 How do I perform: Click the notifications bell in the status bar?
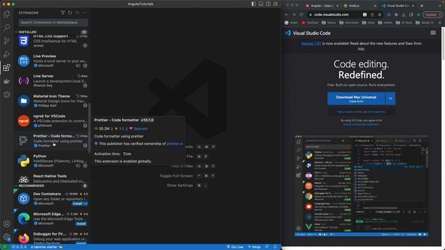(x=275, y=247)
